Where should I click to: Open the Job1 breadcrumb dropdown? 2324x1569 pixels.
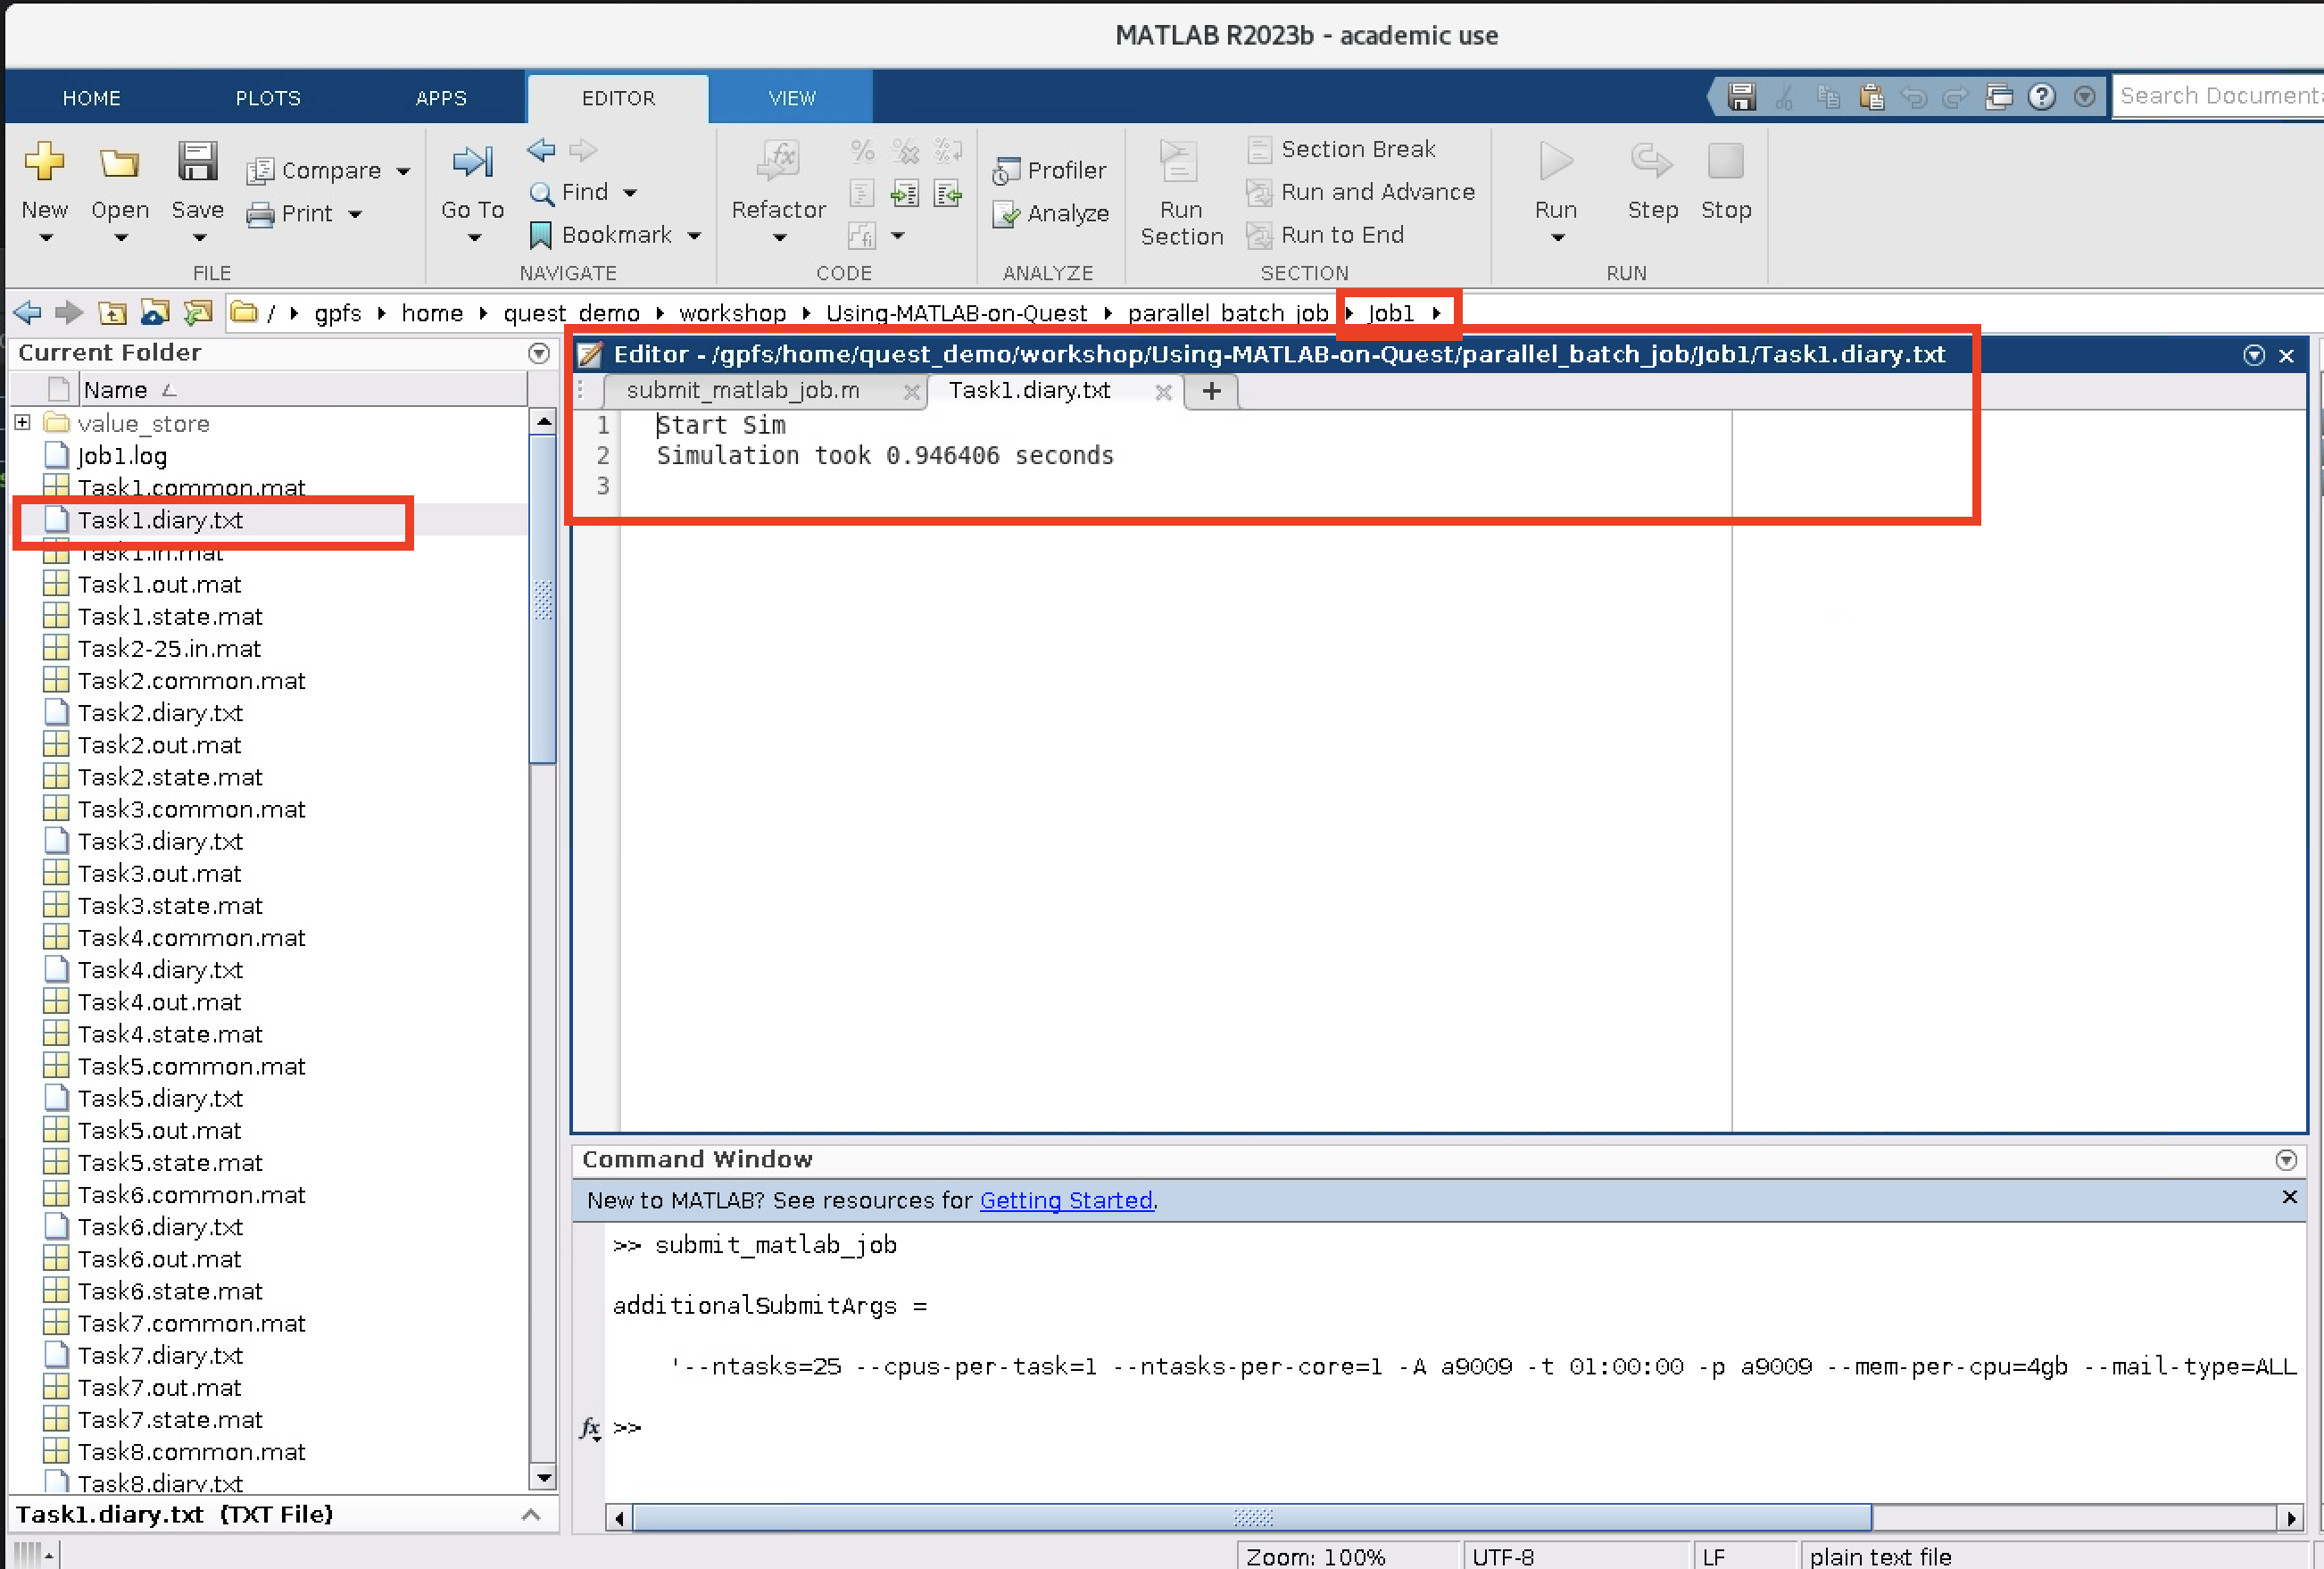tap(1437, 312)
